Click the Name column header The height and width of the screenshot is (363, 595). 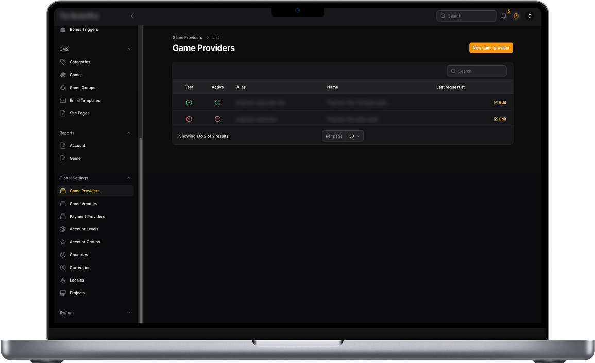click(332, 87)
